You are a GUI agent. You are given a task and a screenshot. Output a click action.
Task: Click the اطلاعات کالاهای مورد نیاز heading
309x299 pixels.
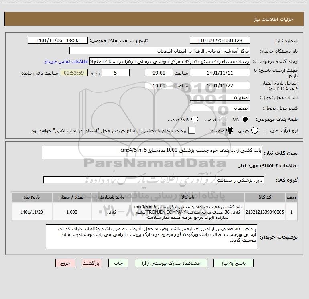pyautogui.click(x=268, y=166)
